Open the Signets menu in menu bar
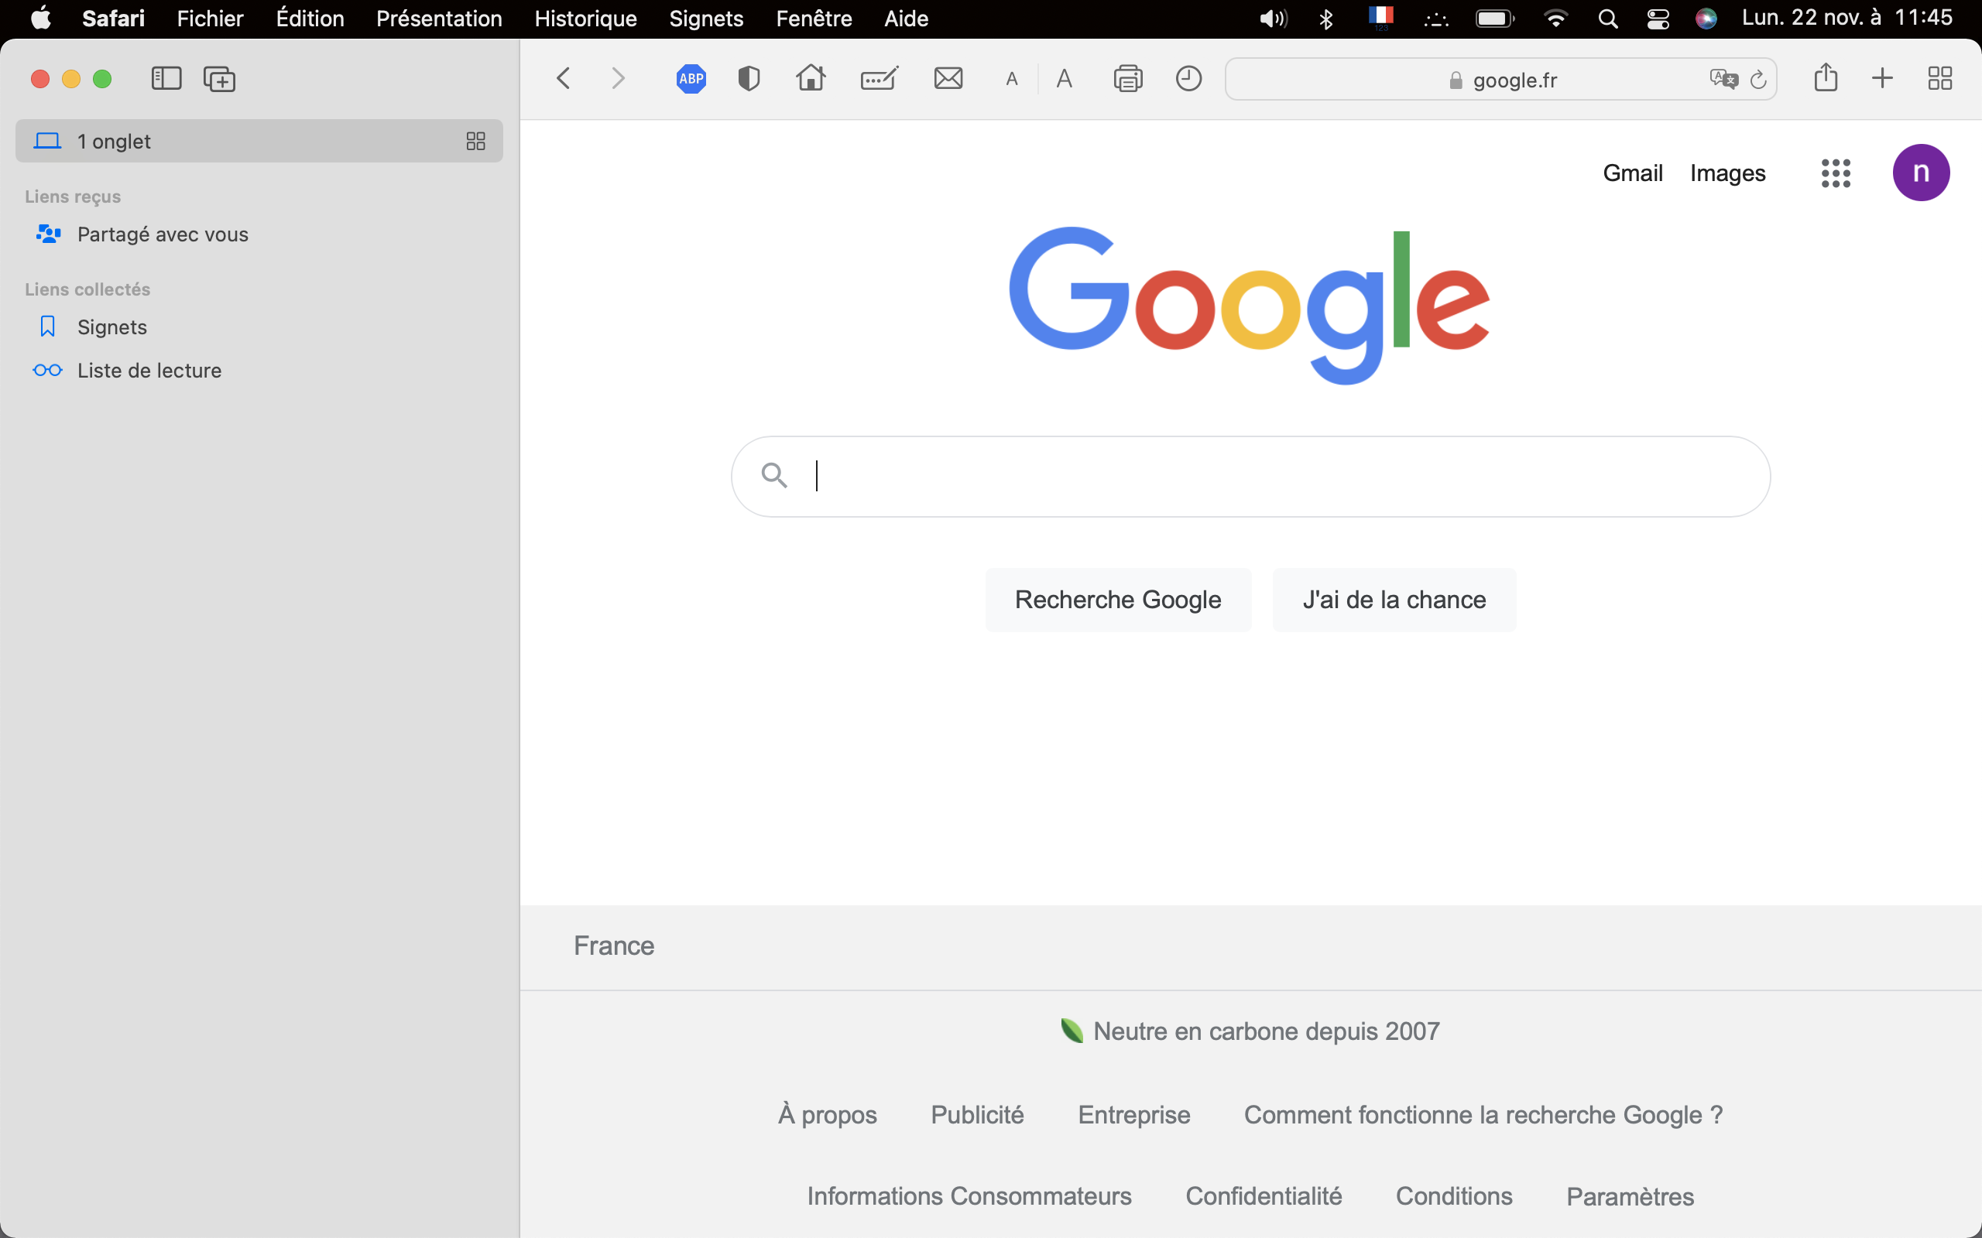Image resolution: width=1982 pixels, height=1238 pixels. (706, 18)
